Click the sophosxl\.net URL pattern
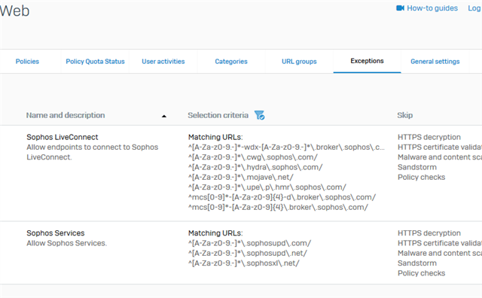 coord(244,263)
